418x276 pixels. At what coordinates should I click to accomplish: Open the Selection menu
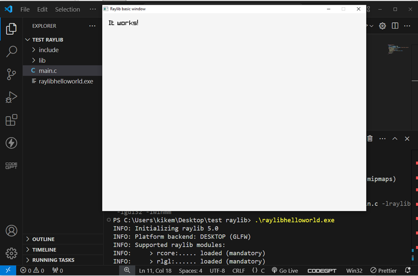[x=67, y=9]
